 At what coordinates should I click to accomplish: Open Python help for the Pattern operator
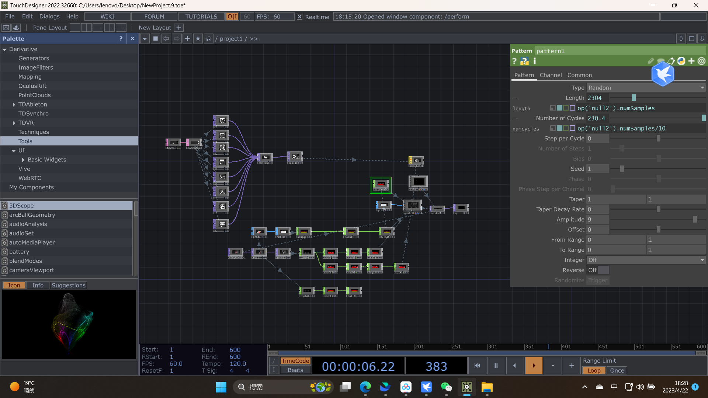pos(524,61)
